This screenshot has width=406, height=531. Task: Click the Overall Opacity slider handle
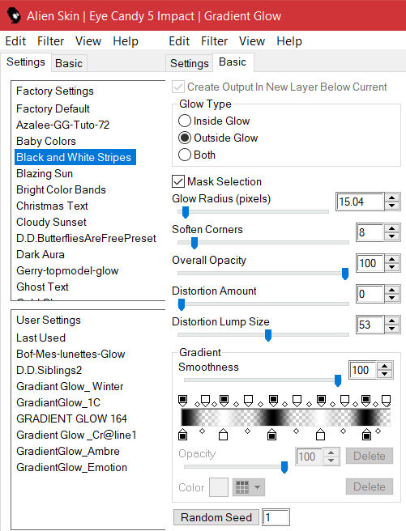345,274
